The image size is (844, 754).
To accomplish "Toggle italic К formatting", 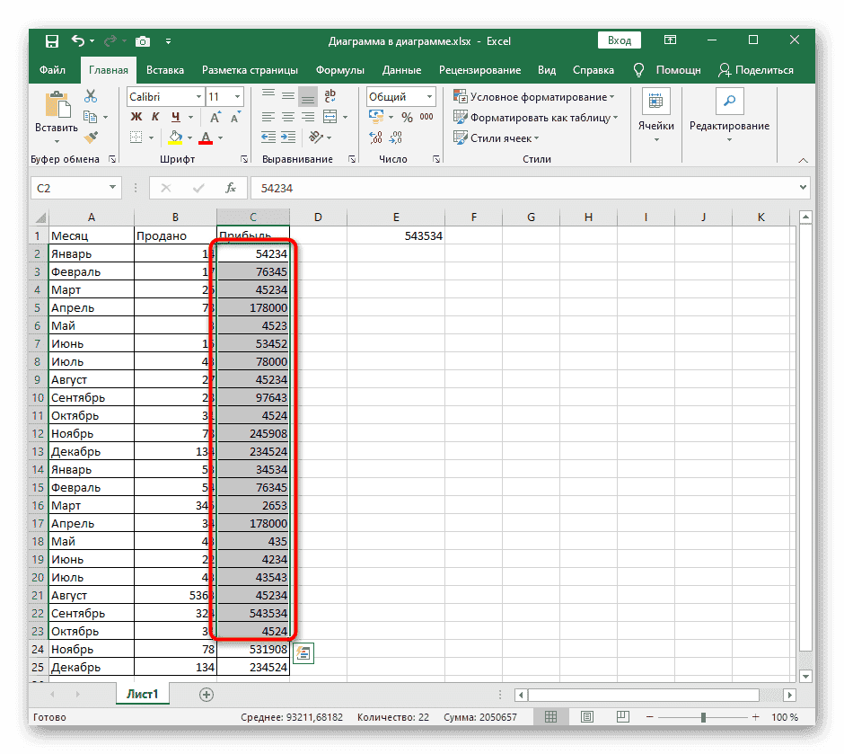I will coord(156,118).
